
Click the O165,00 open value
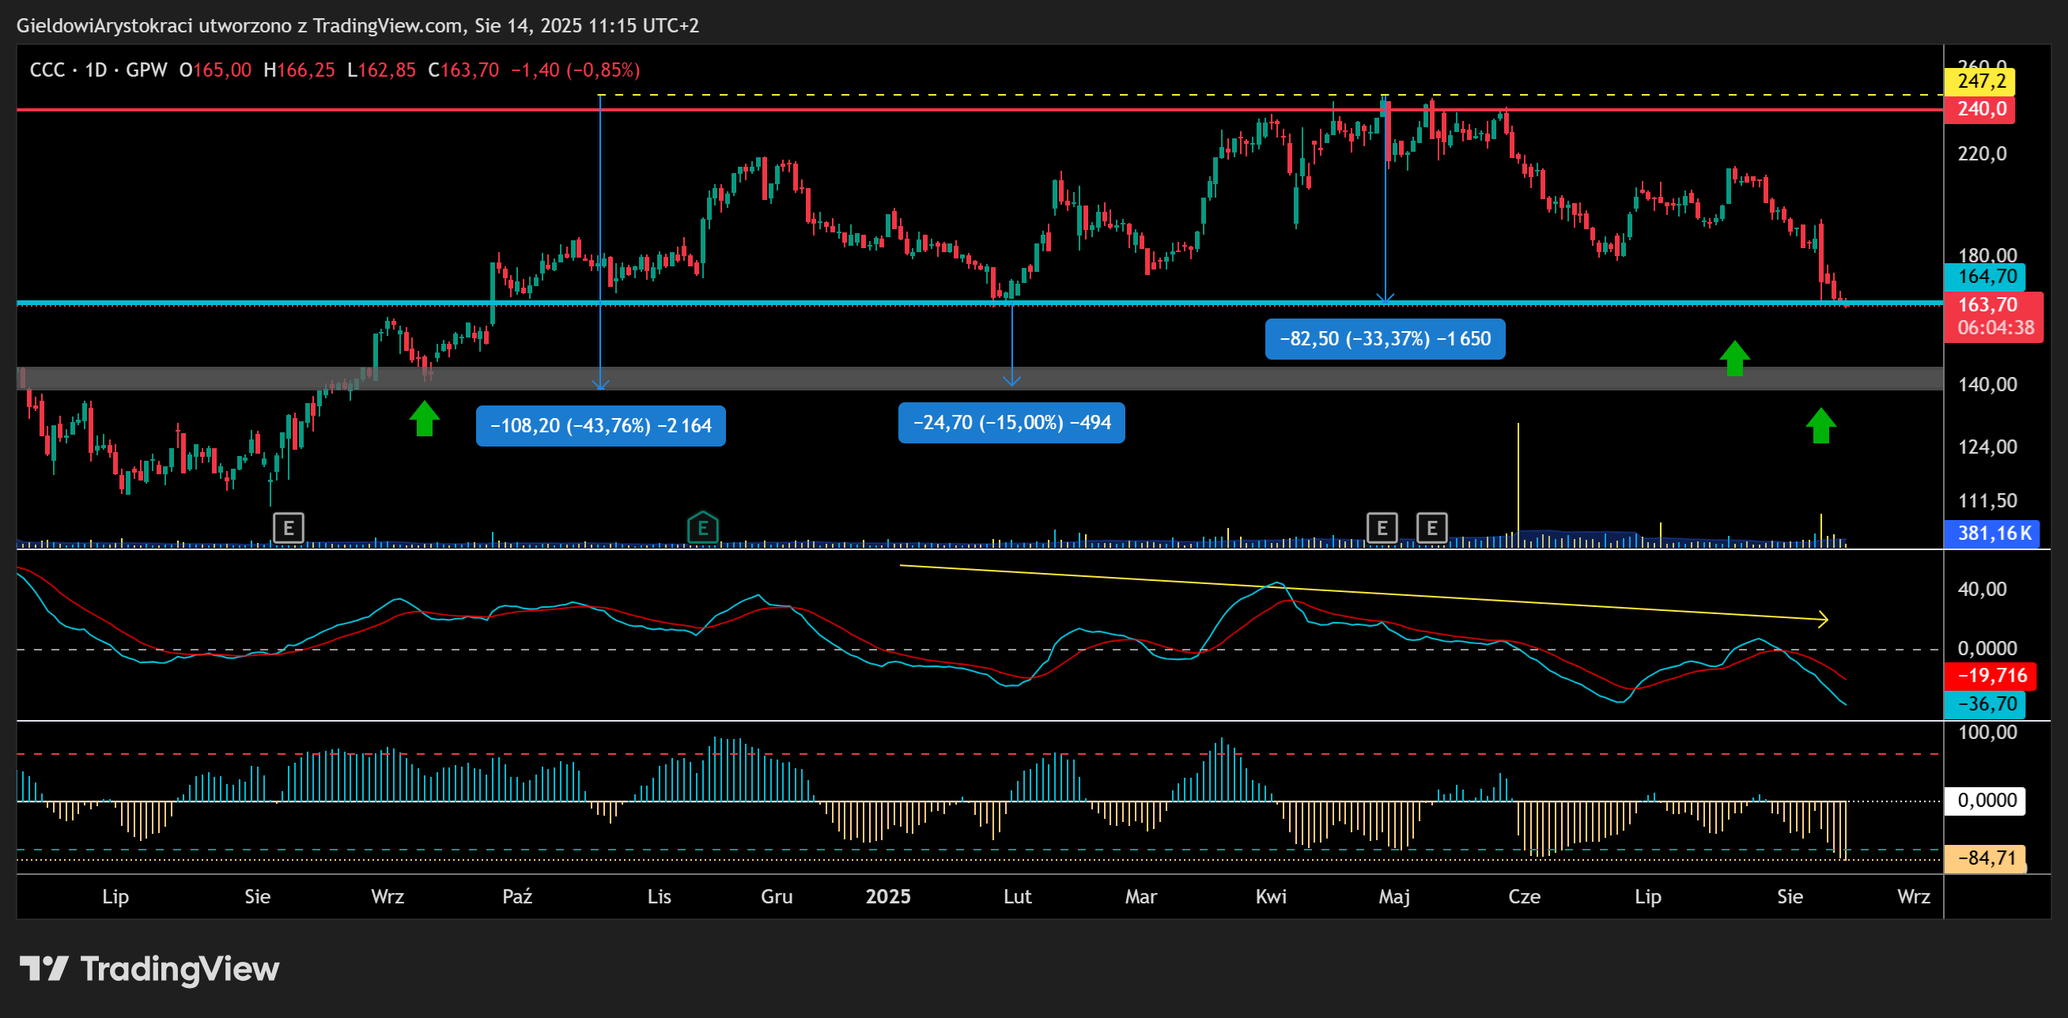click(215, 70)
